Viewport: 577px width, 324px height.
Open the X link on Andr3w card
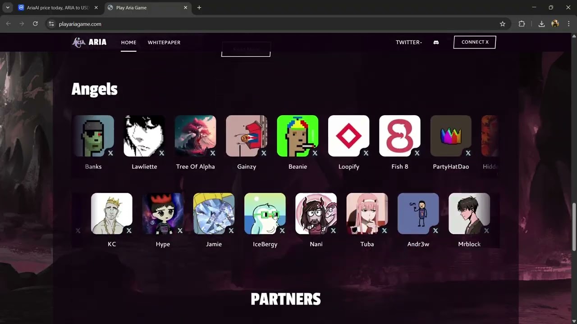435,230
